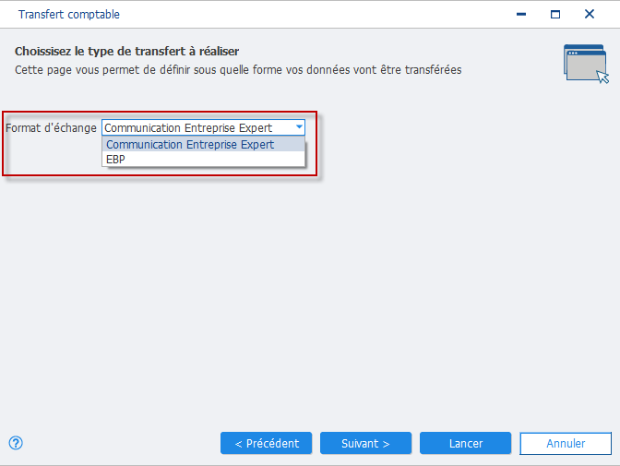The width and height of the screenshot is (620, 466).
Task: Start the transfer with Lancer
Action: [465, 443]
